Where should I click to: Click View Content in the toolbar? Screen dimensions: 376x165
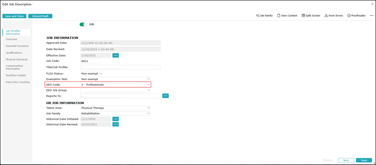click(287, 15)
